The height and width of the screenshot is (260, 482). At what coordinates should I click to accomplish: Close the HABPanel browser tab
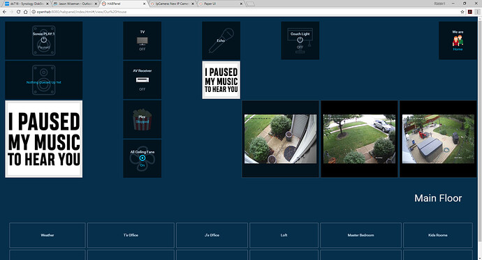(x=144, y=3)
